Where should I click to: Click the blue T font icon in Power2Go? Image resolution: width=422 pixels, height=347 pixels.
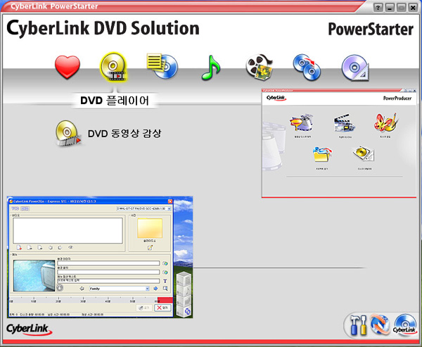tap(165, 282)
